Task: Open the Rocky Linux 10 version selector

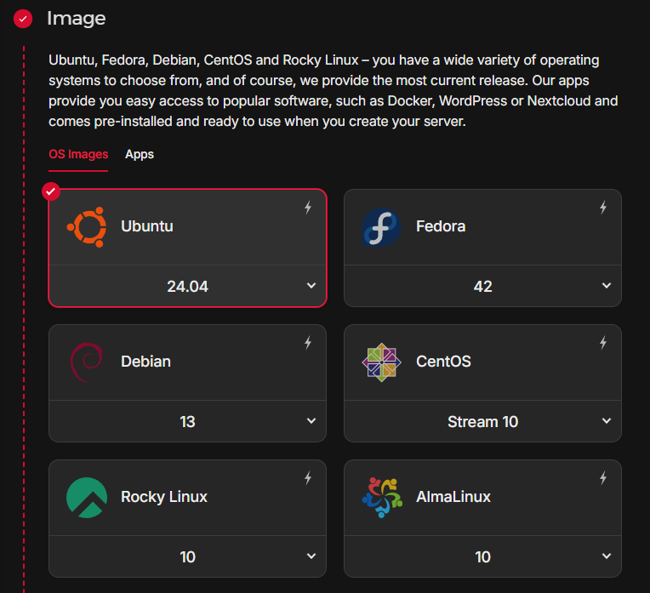Action: tap(187, 556)
